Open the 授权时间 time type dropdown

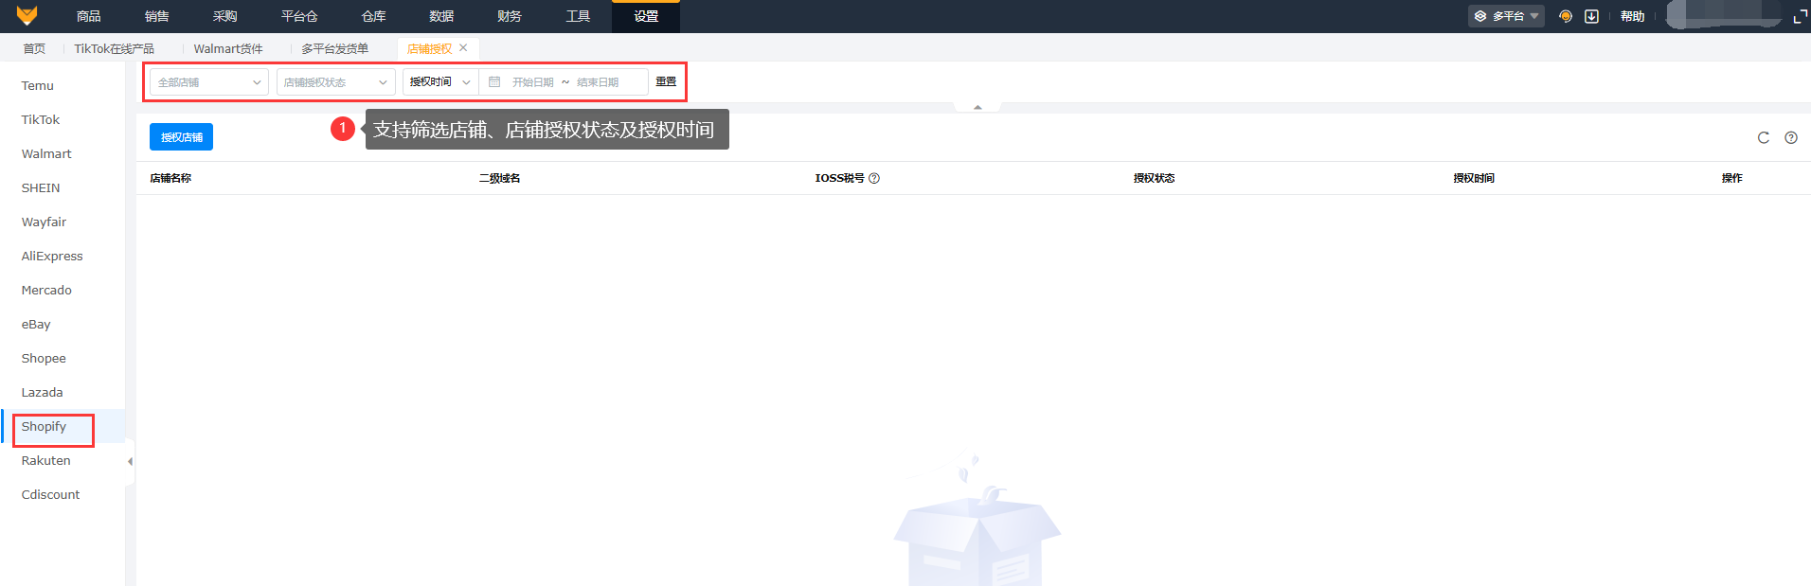tap(440, 82)
